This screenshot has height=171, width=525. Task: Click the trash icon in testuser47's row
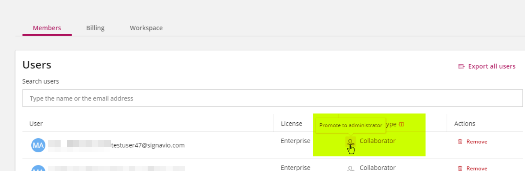pyautogui.click(x=460, y=142)
